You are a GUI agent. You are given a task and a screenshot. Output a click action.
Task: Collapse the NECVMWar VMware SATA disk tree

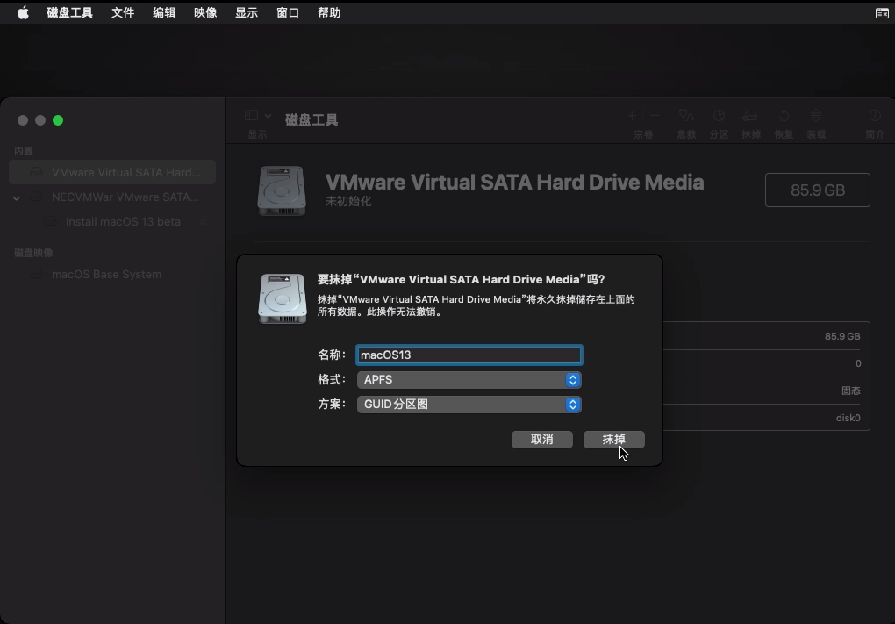(x=16, y=197)
